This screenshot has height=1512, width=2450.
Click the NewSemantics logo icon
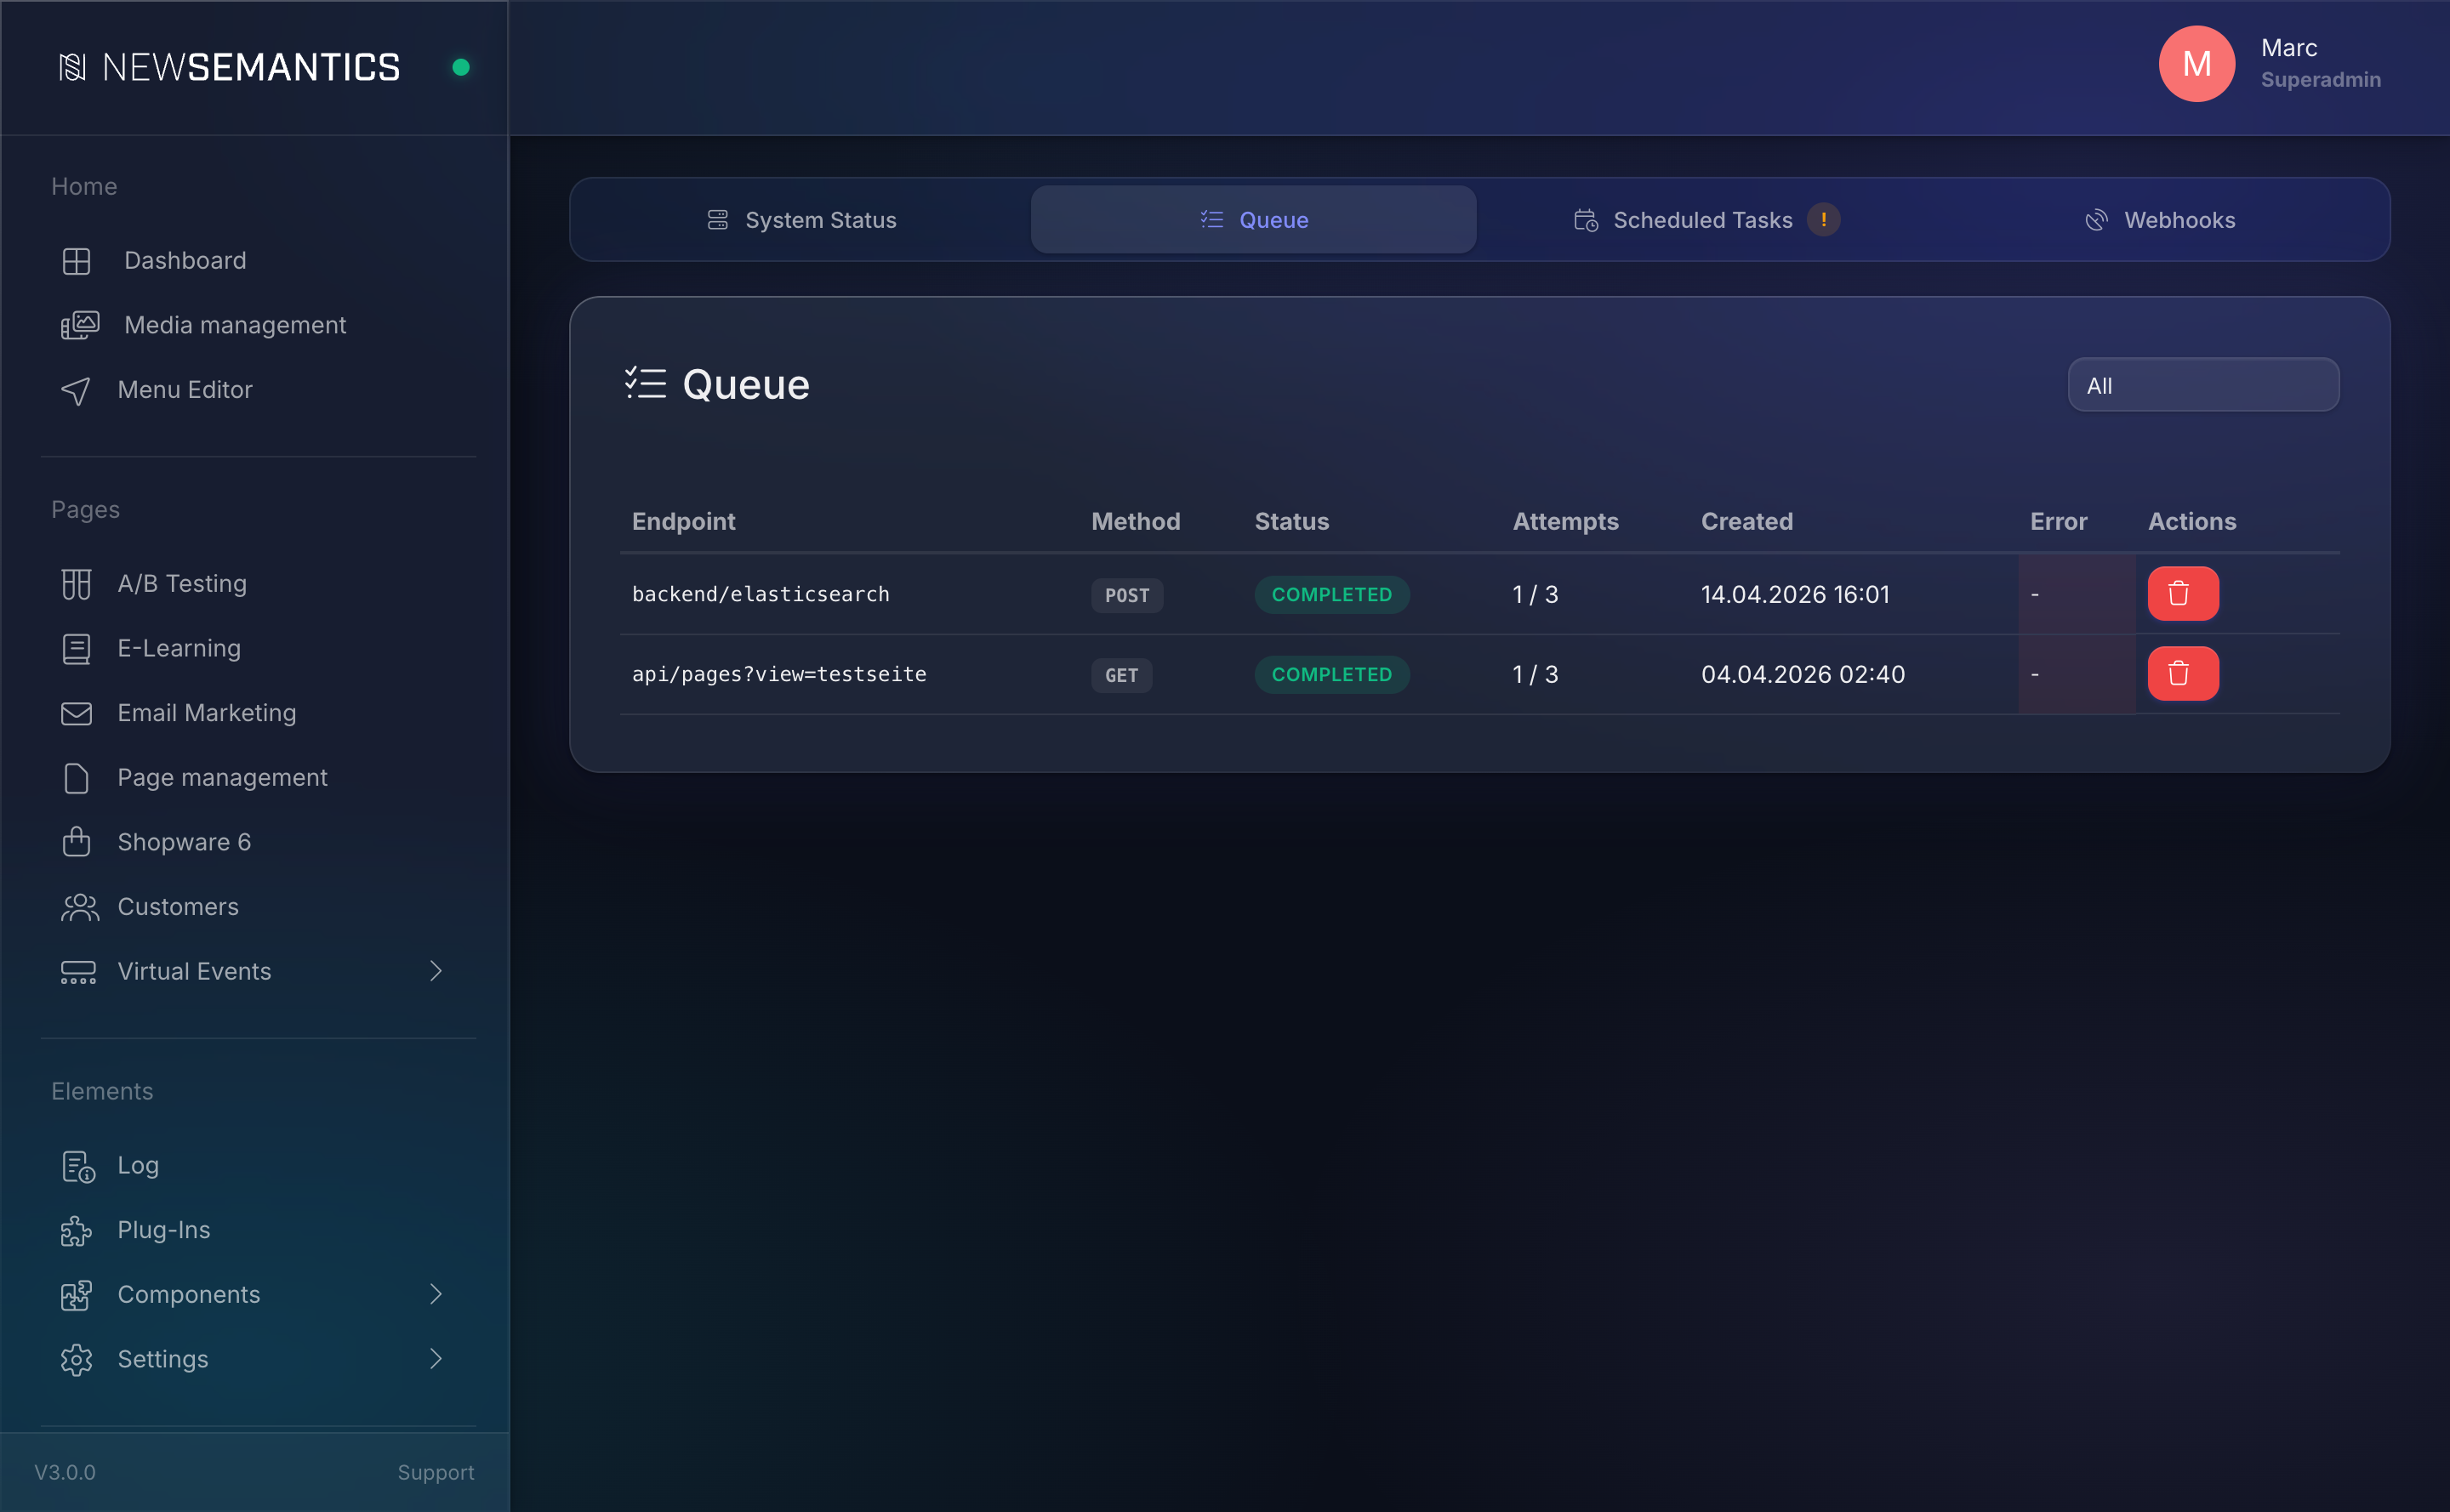click(72, 67)
